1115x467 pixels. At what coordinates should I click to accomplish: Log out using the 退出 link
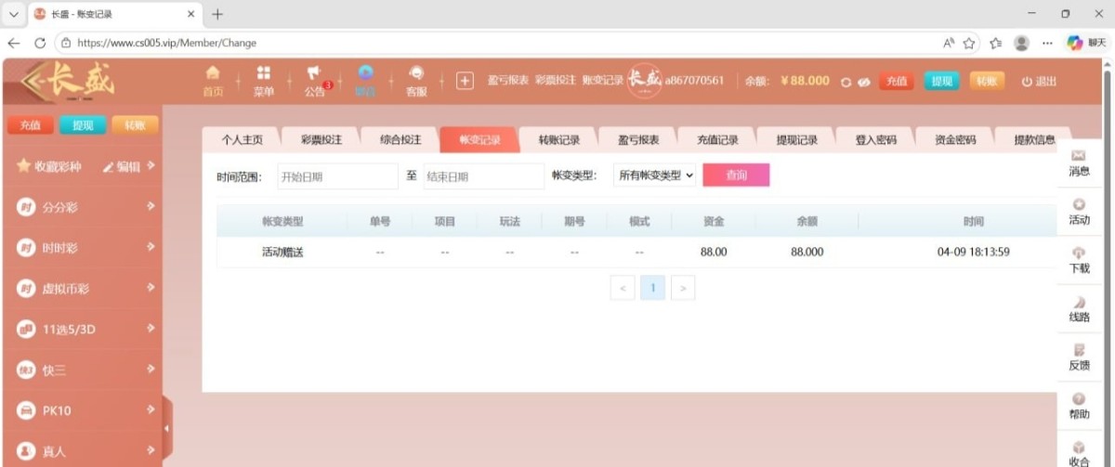[x=1039, y=82]
